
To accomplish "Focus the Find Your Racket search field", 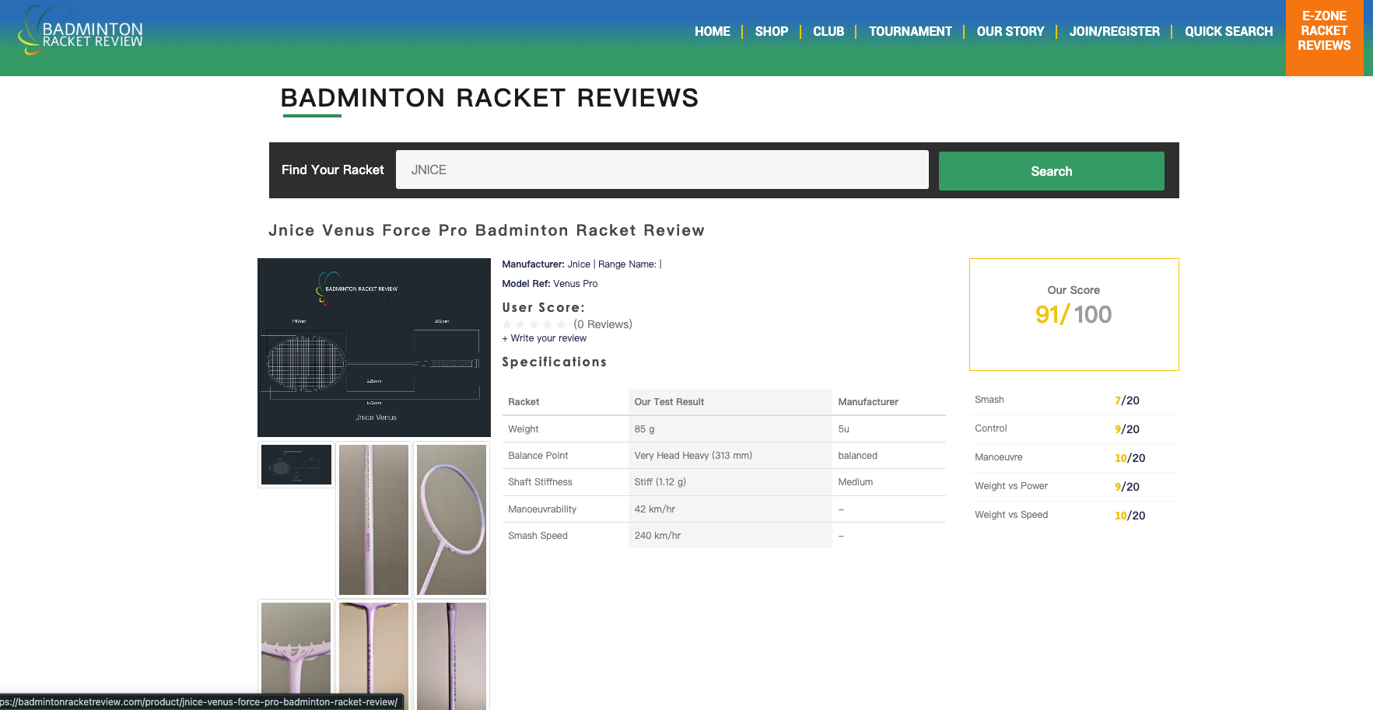I will pos(661,170).
